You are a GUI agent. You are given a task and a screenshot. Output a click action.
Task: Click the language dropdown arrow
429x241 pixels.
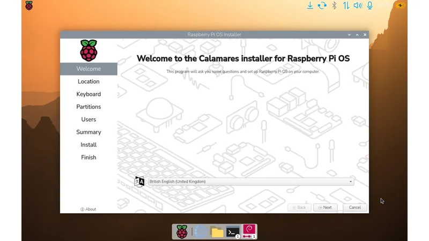351,182
